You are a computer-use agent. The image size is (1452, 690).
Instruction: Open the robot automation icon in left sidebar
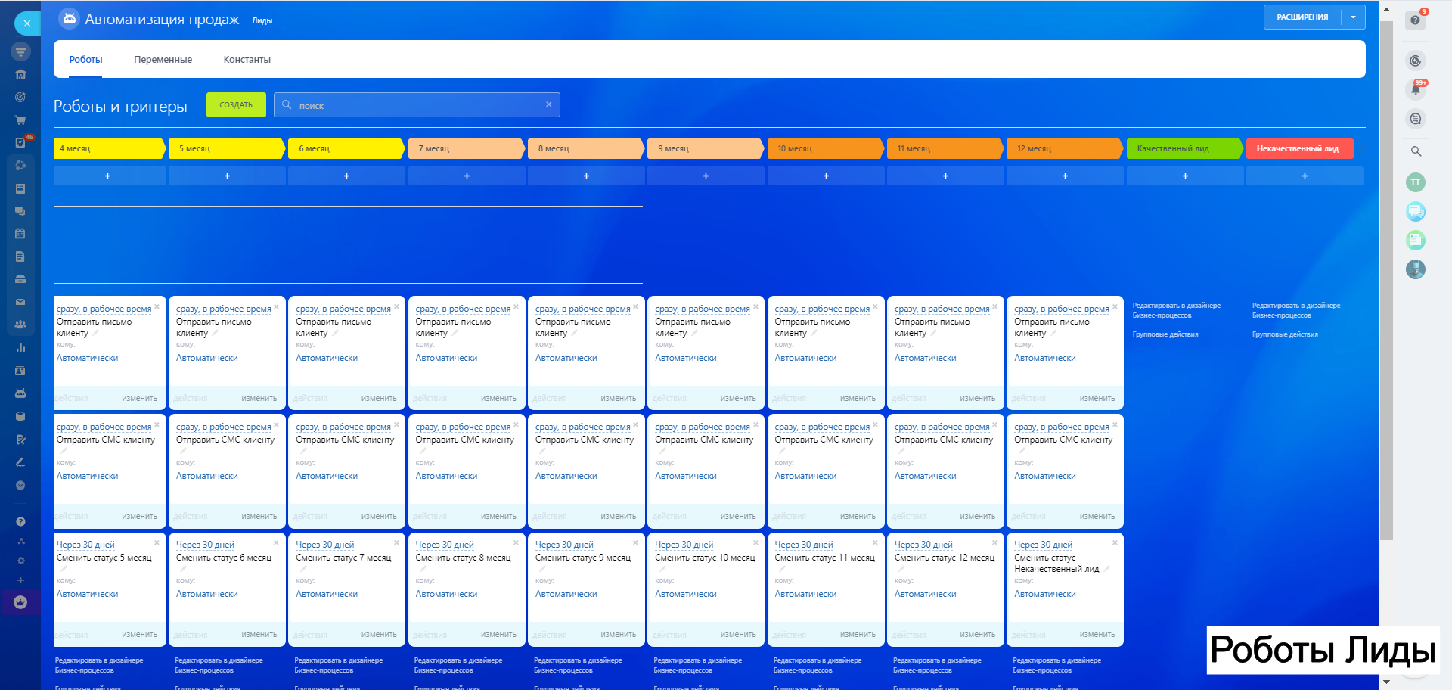coord(20,393)
